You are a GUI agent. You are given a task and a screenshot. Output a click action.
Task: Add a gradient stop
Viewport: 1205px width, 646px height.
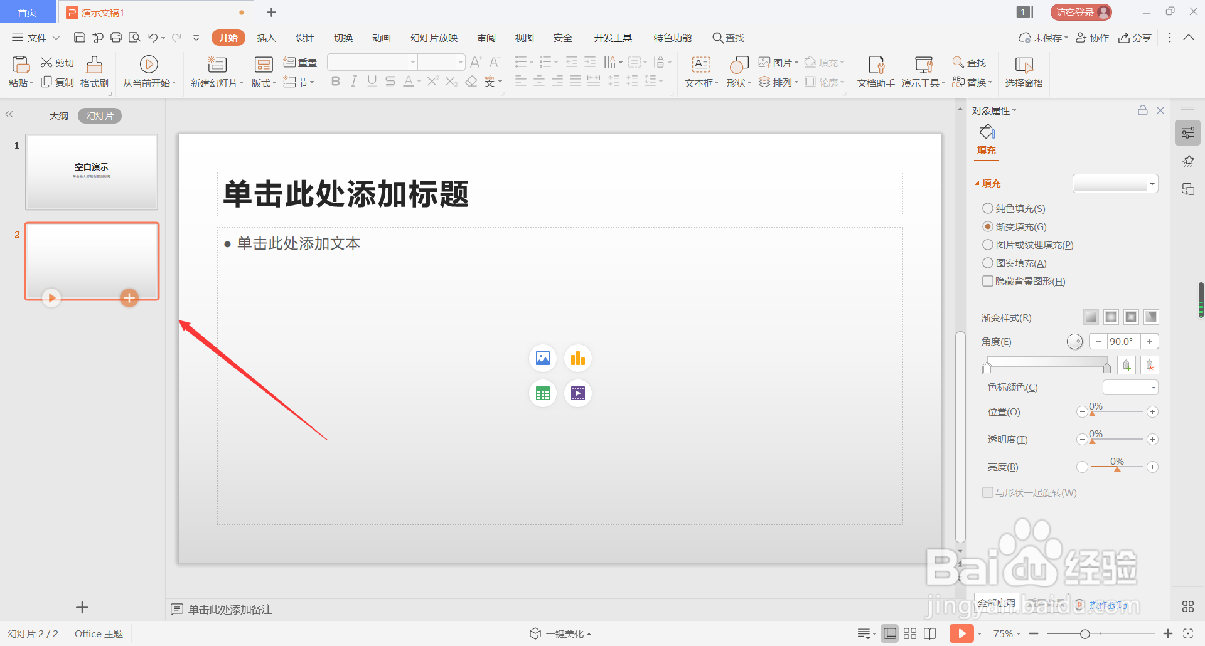pyautogui.click(x=1127, y=365)
